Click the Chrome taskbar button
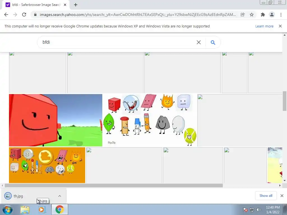This screenshot has width=287, height=215. [60, 209]
